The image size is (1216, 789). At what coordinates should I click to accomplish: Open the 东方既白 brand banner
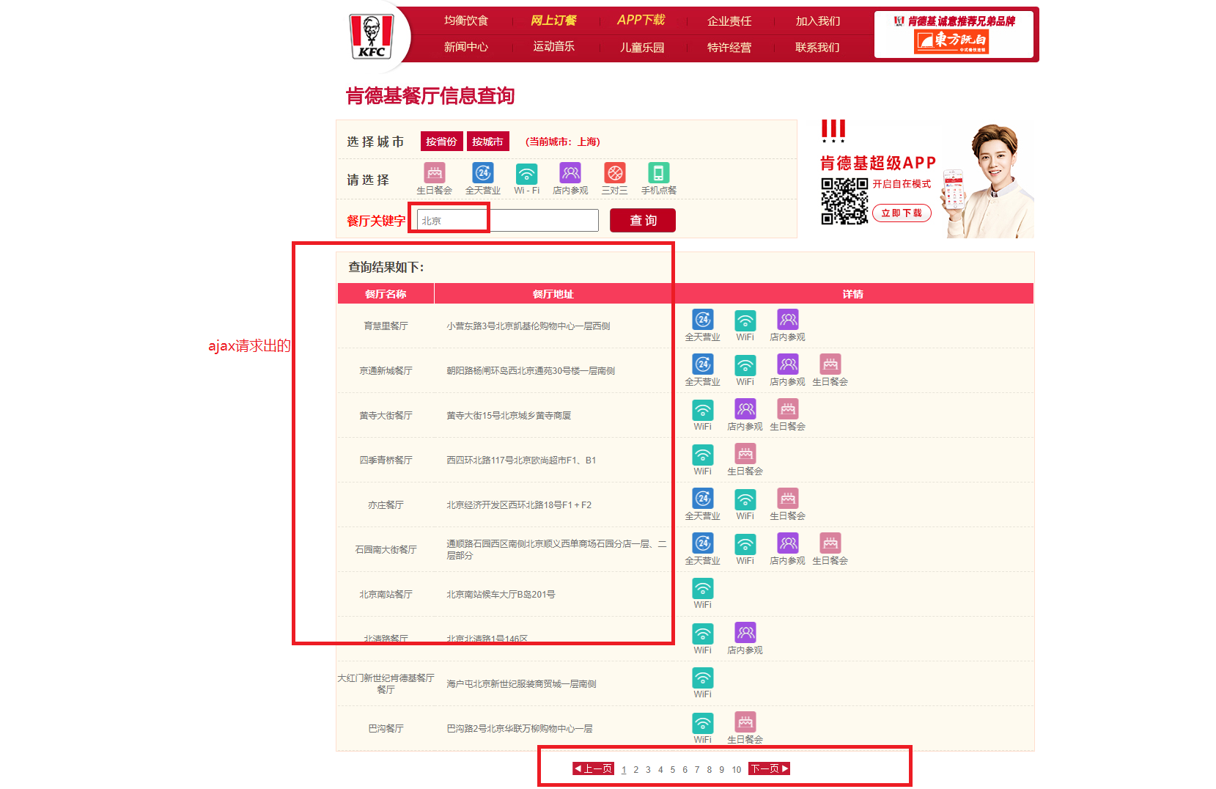954,34
